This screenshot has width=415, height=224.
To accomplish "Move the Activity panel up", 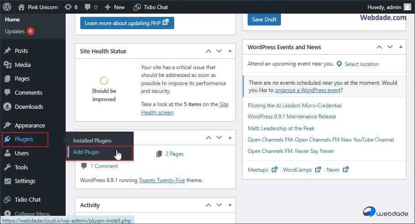I will (208, 205).
